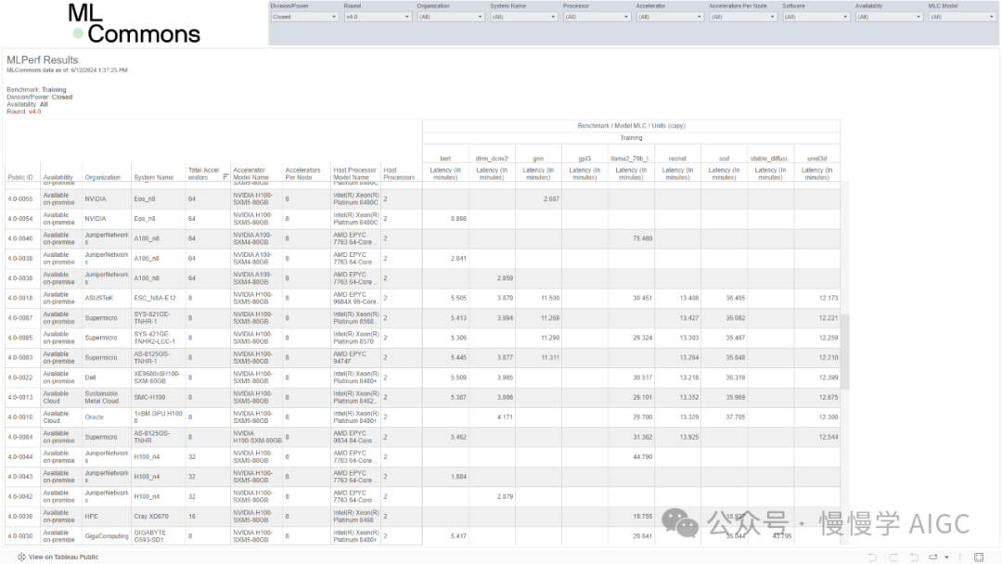Viewport: 1002px width, 564px height.
Task: Open View on Tableau Public link
Action: (63, 557)
